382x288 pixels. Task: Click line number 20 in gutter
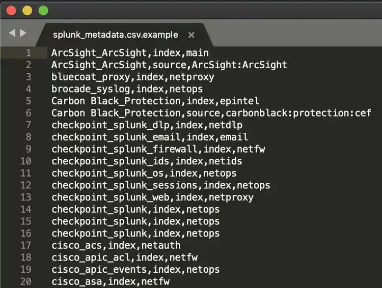click(25, 281)
